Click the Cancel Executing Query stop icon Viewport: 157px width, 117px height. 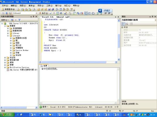(54, 13)
